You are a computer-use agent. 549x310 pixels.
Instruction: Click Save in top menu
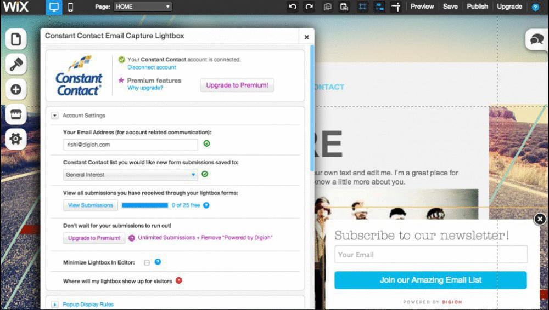click(x=450, y=7)
